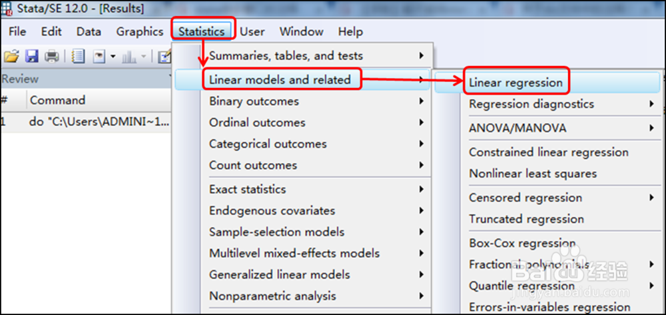The width and height of the screenshot is (666, 315).
Task: Open the File menu
Action: point(17,31)
